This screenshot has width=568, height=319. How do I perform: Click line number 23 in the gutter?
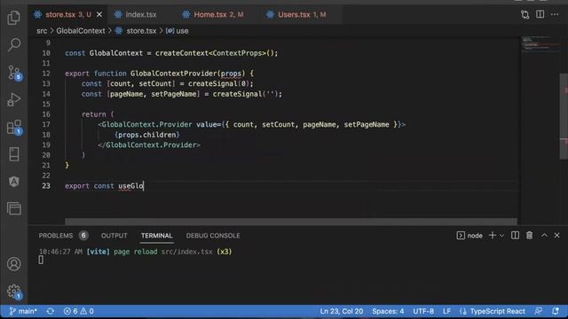pyautogui.click(x=46, y=186)
